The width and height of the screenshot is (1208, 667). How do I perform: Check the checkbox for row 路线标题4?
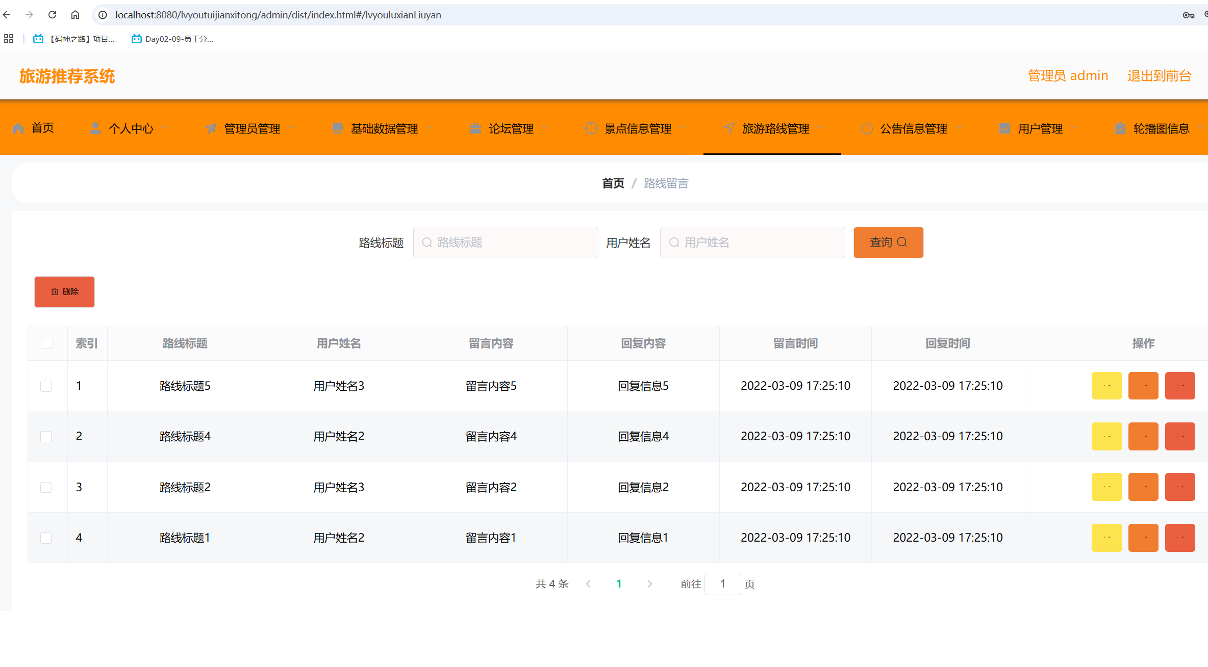pos(46,437)
